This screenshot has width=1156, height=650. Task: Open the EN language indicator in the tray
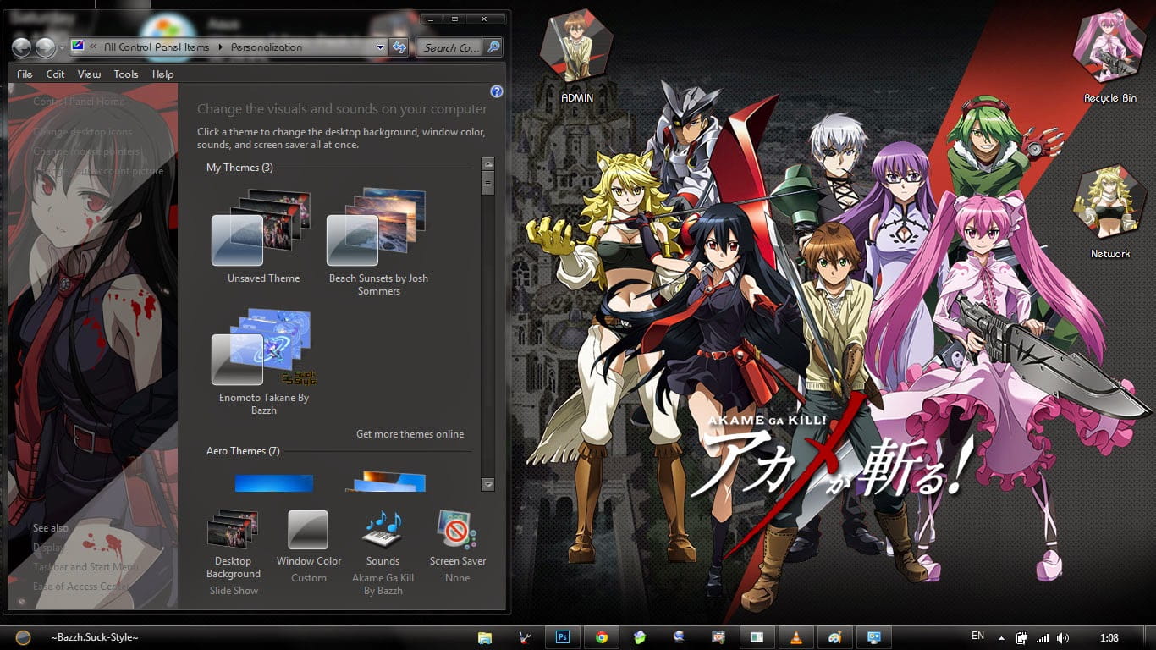[x=977, y=635]
